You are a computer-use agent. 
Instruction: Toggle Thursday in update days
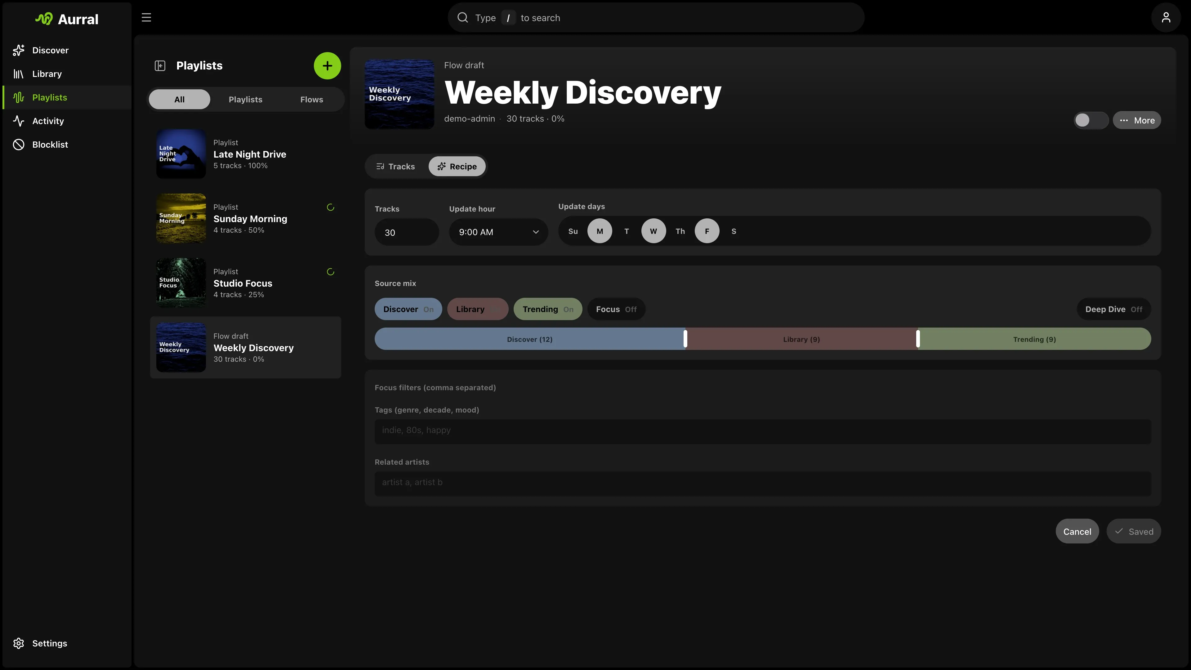[680, 231]
